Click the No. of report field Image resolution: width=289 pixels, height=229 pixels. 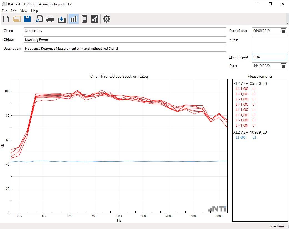pos(269,57)
